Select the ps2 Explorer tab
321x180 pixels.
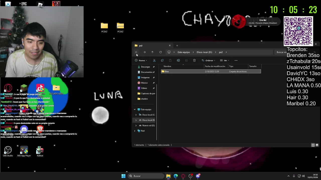pyautogui.click(x=152, y=45)
